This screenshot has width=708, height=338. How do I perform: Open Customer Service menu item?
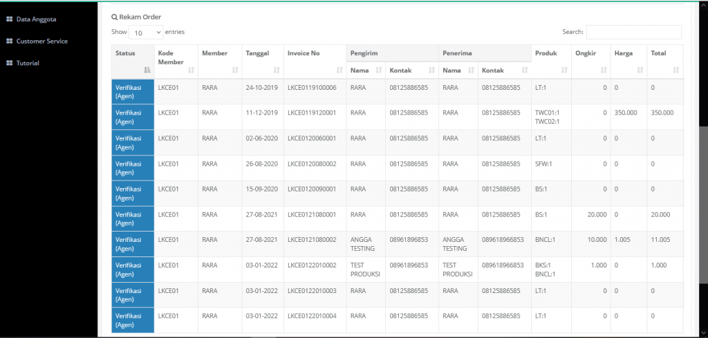(41, 41)
